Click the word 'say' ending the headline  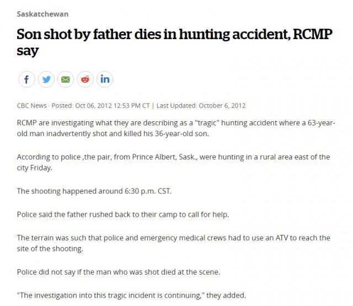28,51
